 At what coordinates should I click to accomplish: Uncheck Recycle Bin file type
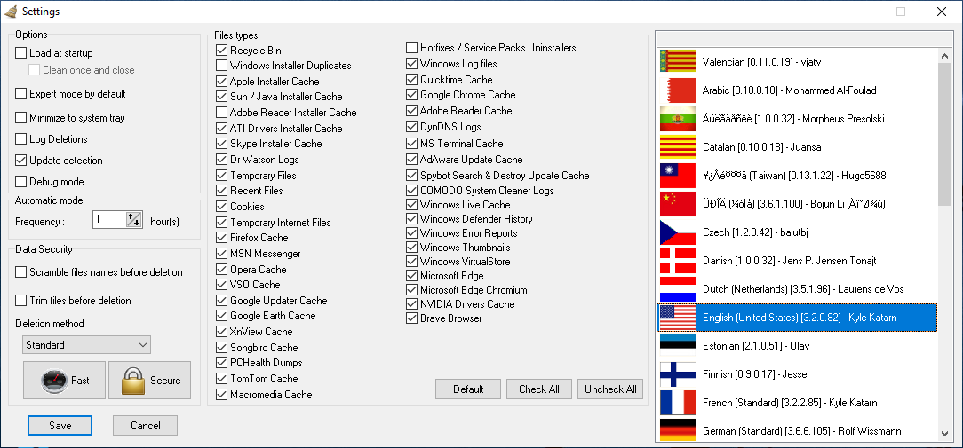pyautogui.click(x=222, y=50)
